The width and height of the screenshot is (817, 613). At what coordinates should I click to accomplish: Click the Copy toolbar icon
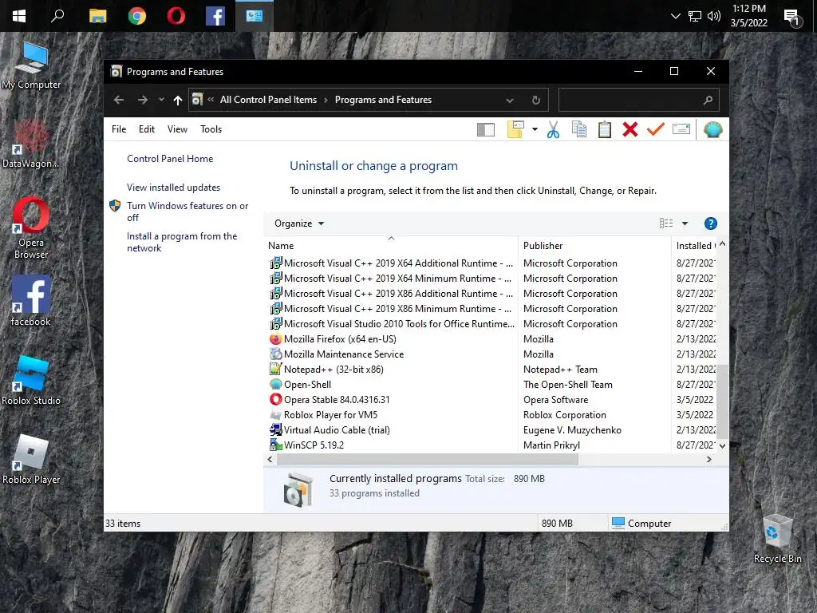point(579,130)
